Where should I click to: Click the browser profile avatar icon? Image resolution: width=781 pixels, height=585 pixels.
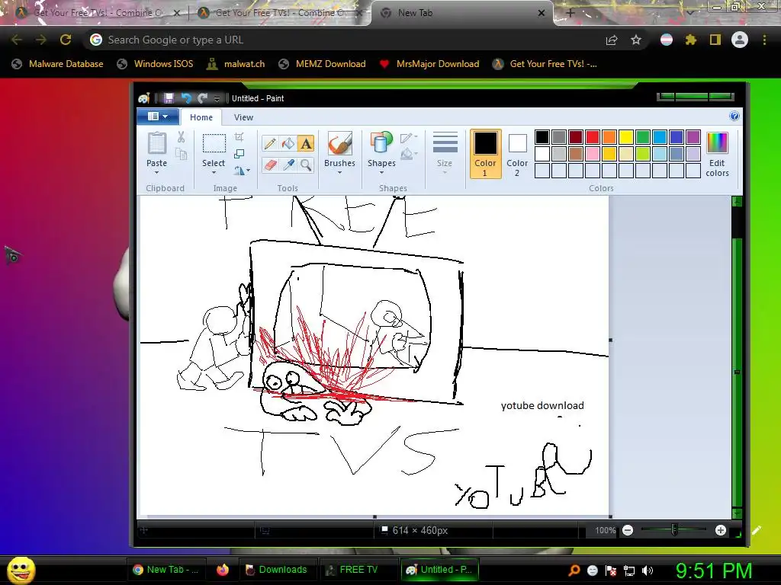740,40
